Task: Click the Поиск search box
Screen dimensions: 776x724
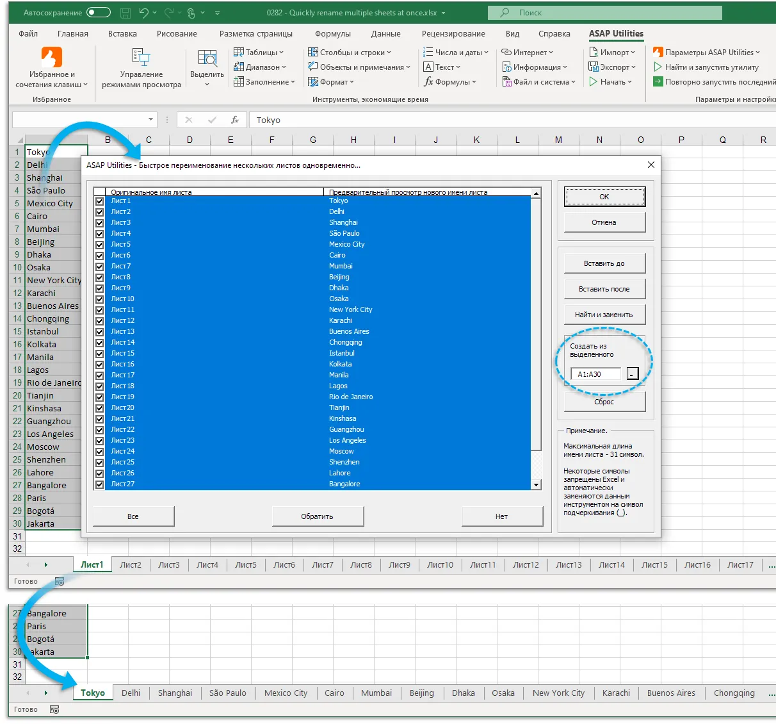Action: pos(604,13)
